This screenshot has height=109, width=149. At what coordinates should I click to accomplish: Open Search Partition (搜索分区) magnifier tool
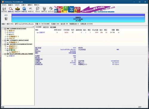[x=11, y=10]
